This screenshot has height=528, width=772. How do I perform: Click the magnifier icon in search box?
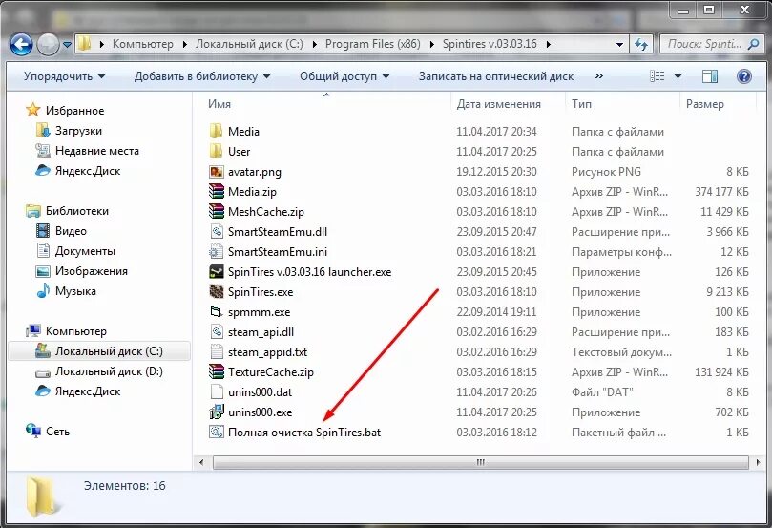753,44
